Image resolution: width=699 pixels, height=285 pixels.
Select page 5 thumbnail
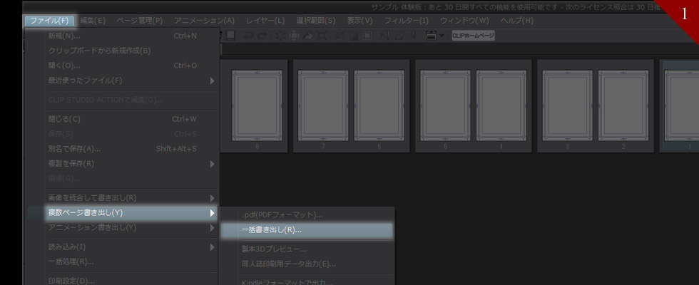(445, 106)
